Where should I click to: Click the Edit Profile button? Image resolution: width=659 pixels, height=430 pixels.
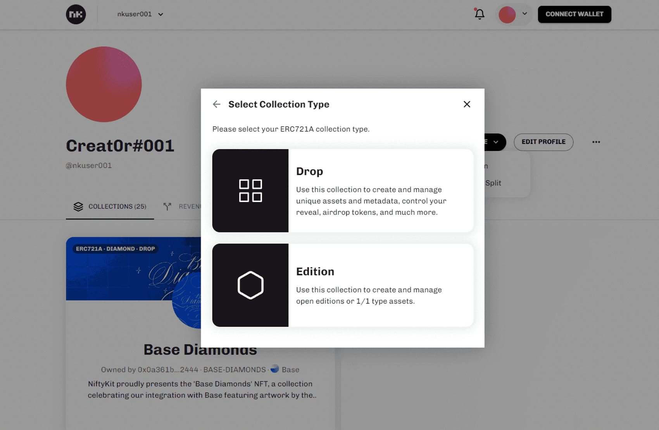click(x=543, y=142)
